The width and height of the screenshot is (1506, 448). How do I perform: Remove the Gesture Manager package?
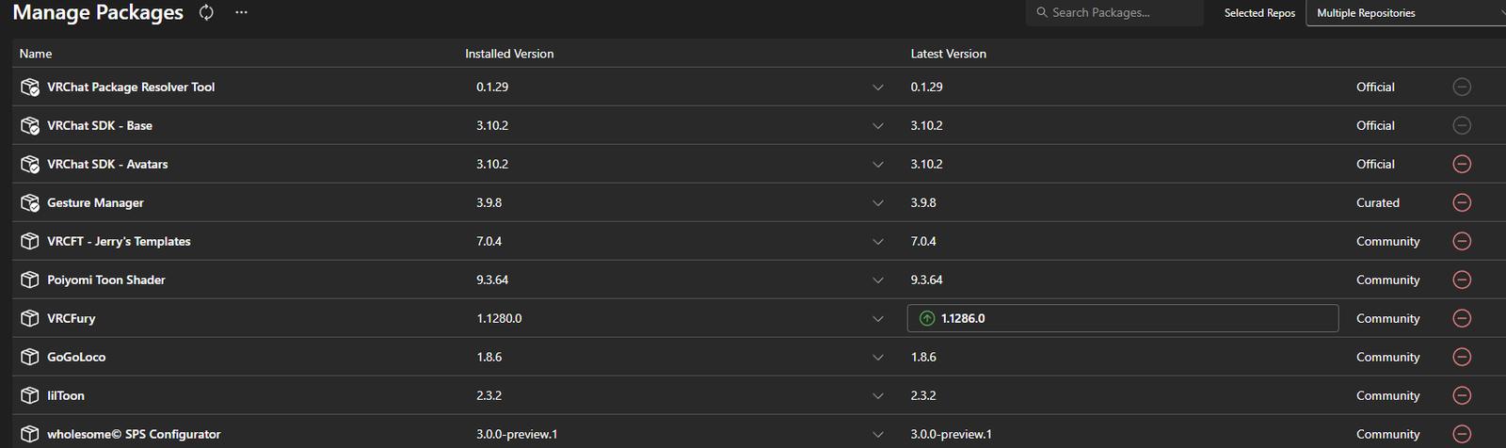(1462, 202)
